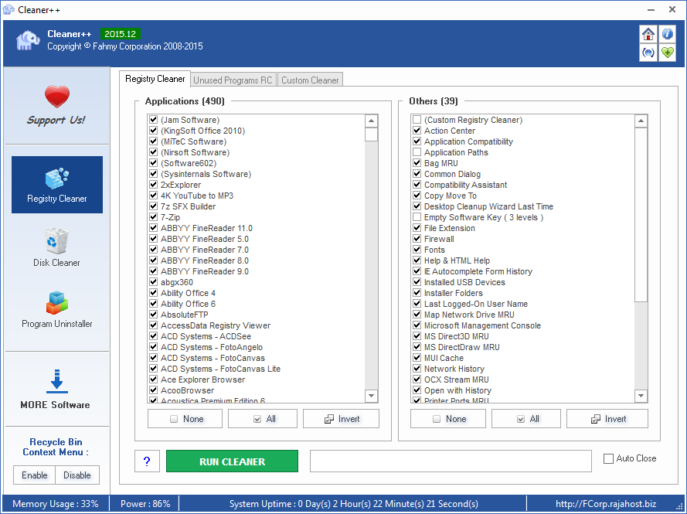
Task: Click the scrollbar down arrow of the Others list
Action: click(x=641, y=396)
